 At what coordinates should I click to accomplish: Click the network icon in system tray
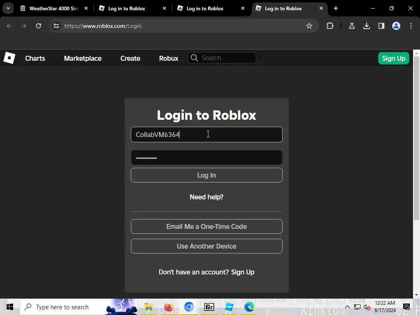click(357, 307)
